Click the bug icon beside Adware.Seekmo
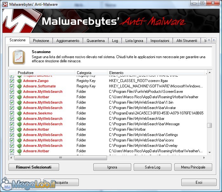 click(19, 113)
